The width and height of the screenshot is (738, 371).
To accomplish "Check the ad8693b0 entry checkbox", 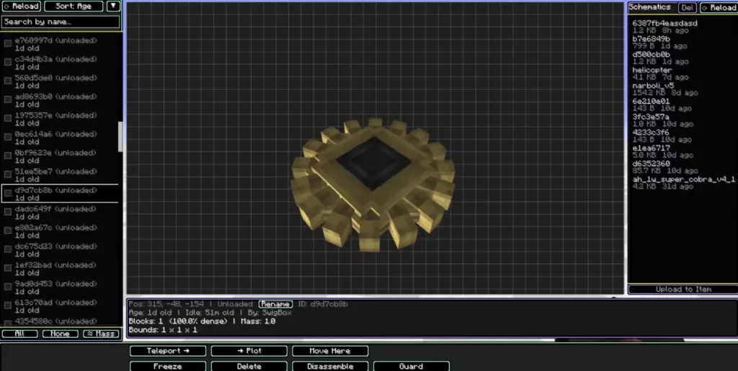I will (x=8, y=99).
